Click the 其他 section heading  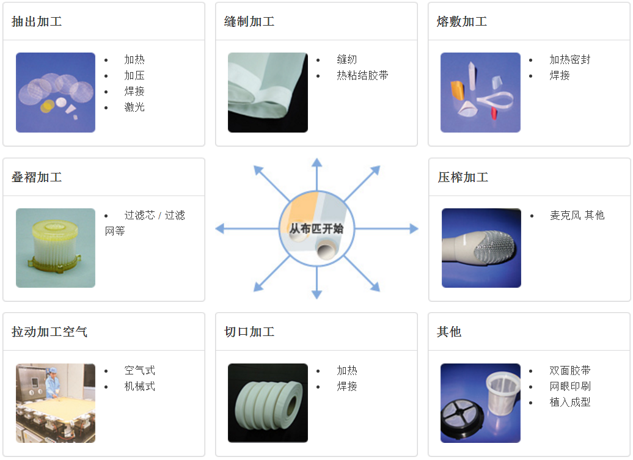click(449, 332)
